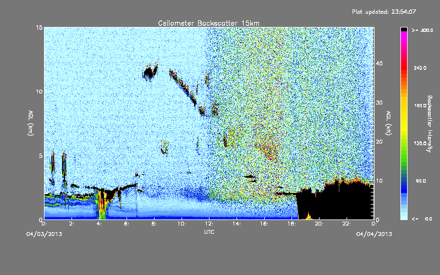Click the "16:" hour tick on the UTC axis

[x=265, y=224]
